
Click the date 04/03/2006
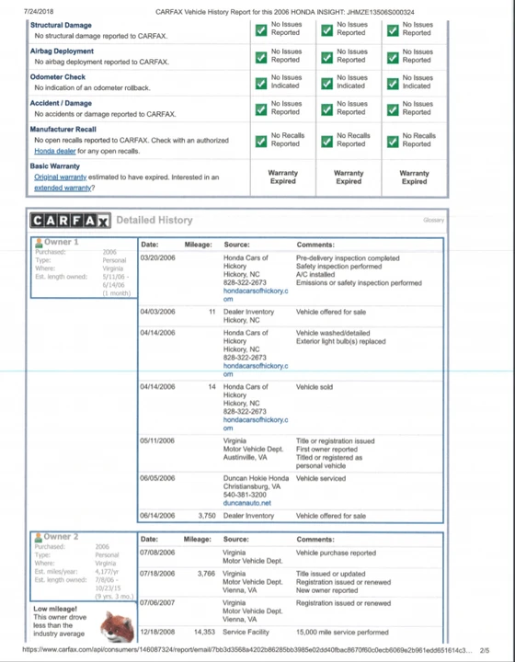point(157,312)
